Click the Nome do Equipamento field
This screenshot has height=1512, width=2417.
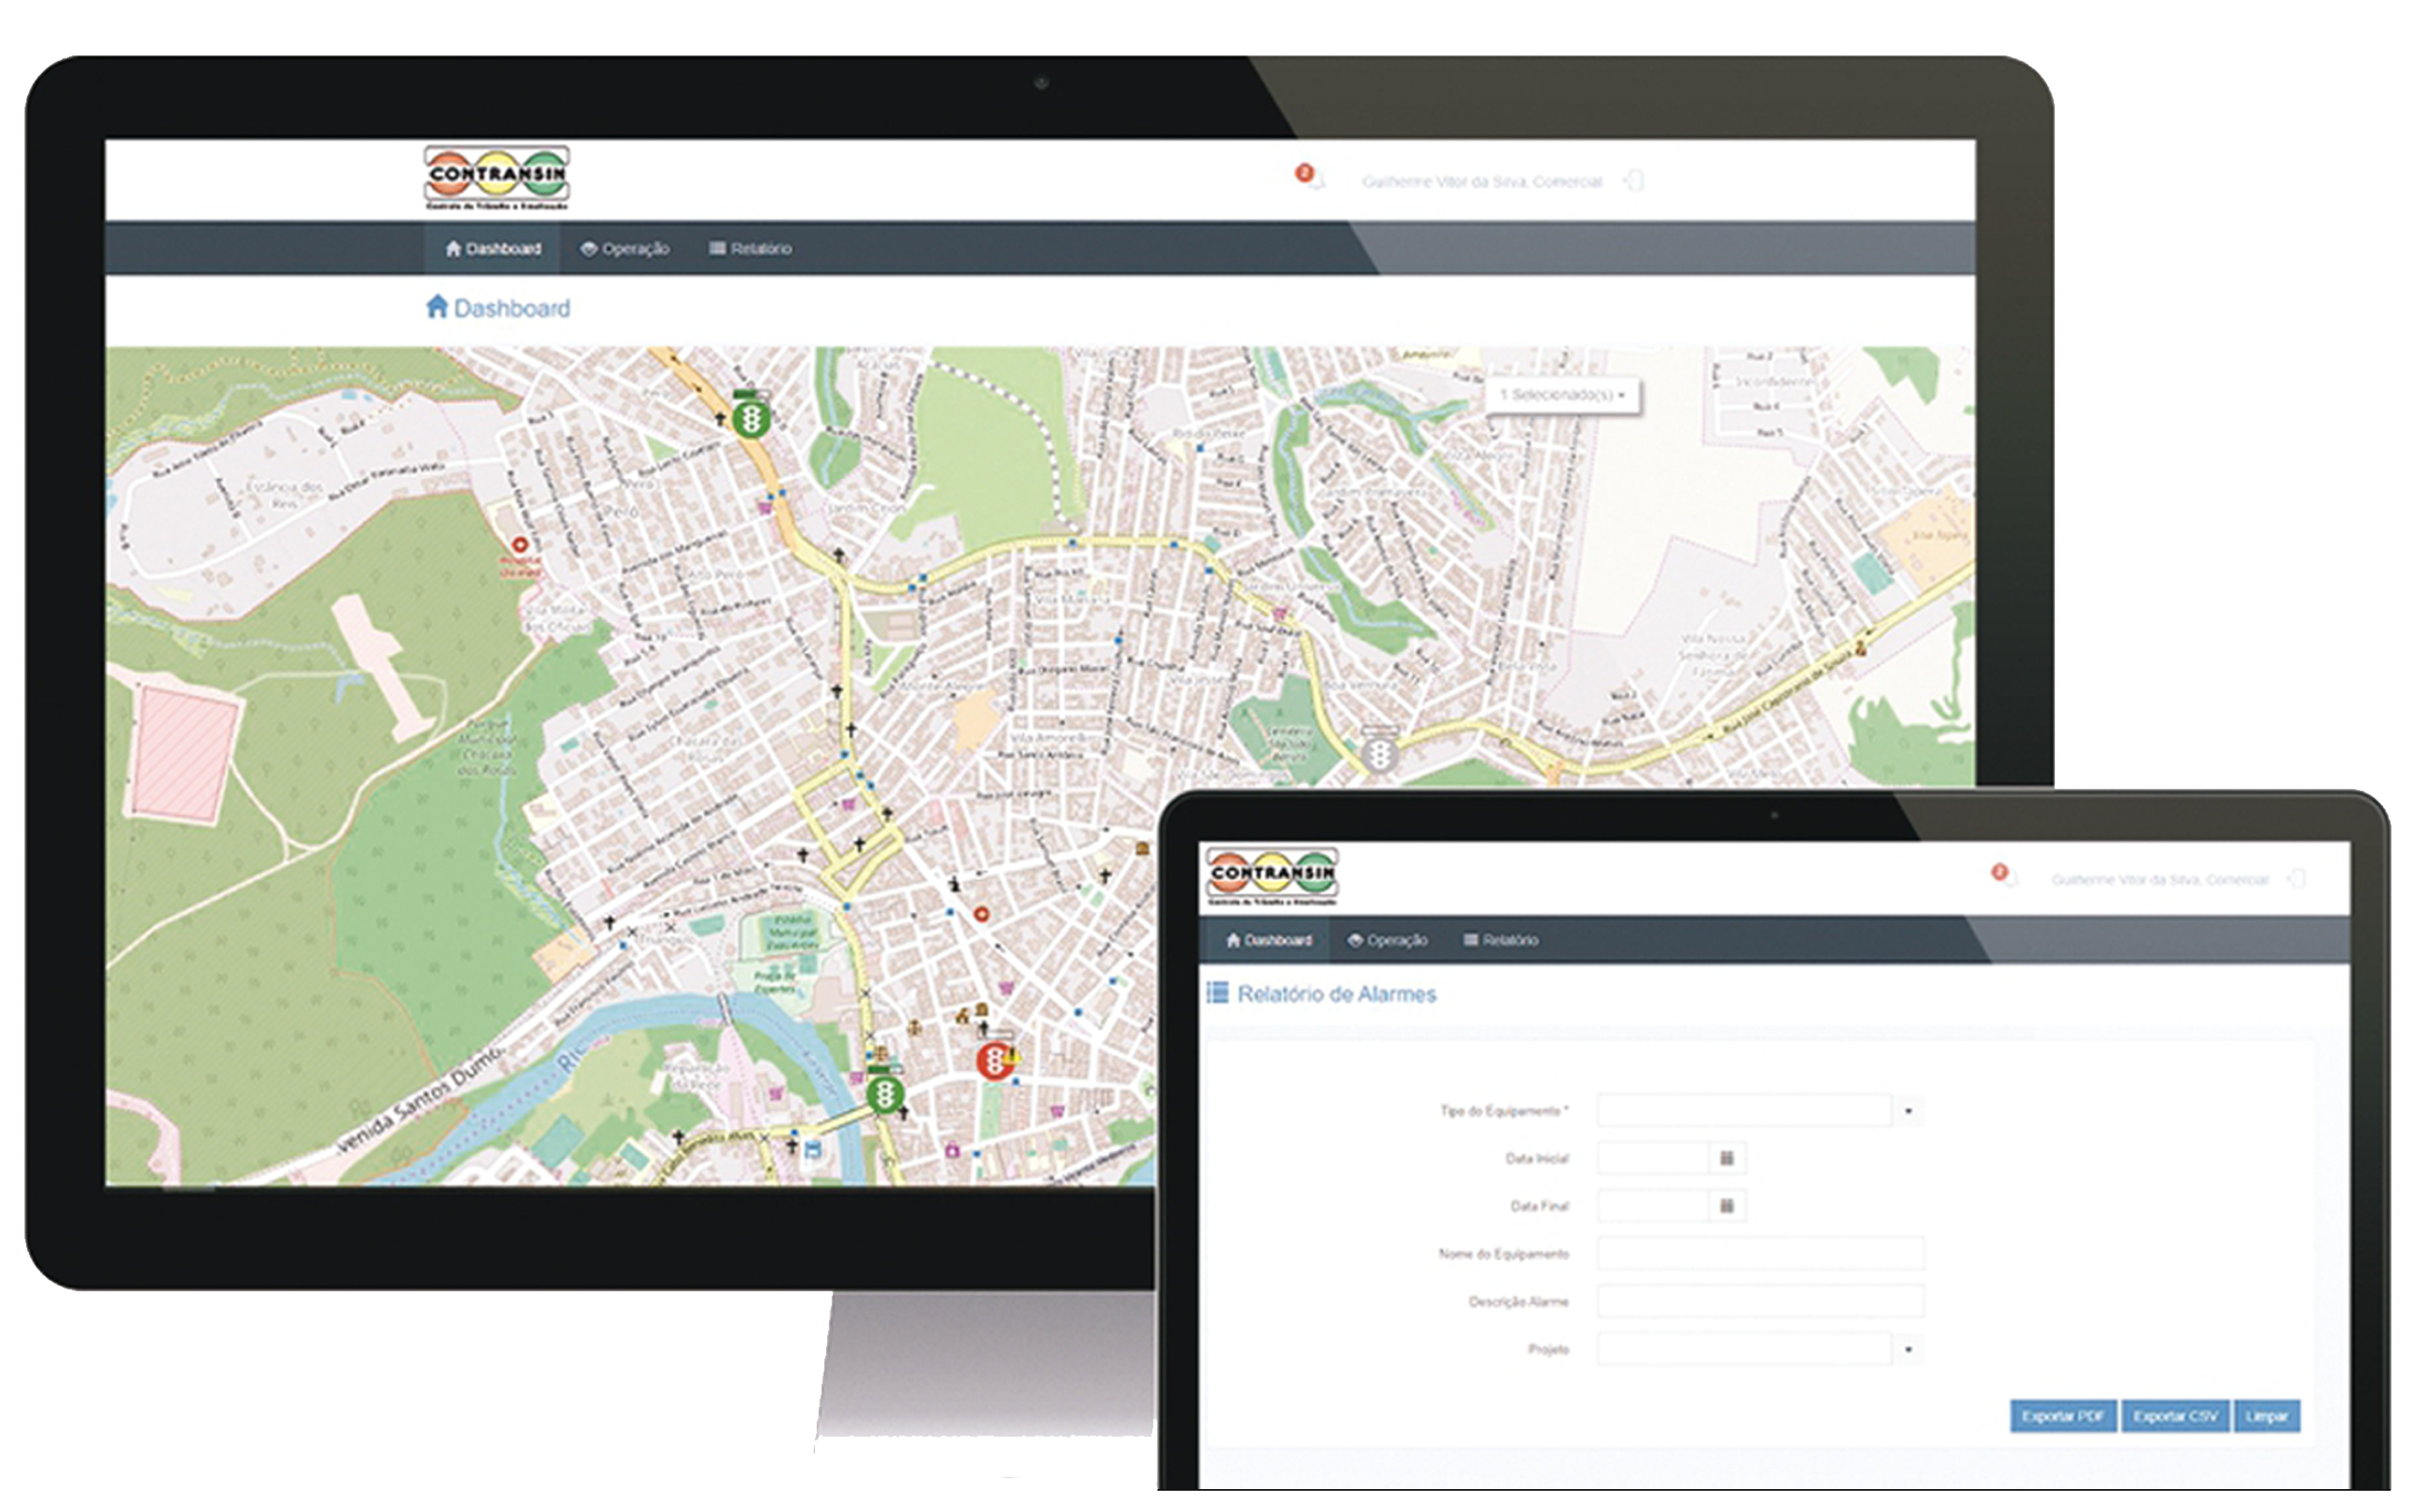pos(1761,1253)
